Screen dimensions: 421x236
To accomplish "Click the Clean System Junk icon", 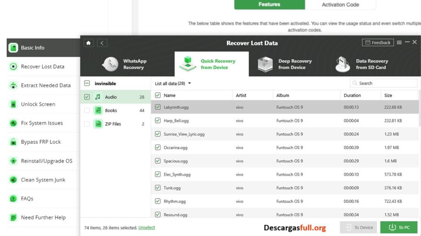I will pyautogui.click(x=13, y=179).
